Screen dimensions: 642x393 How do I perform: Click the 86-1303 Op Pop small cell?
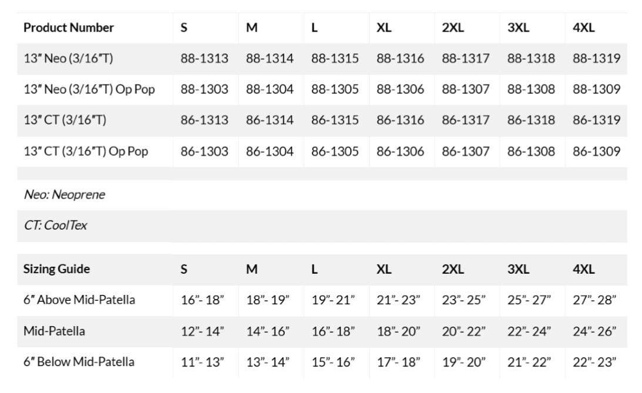[204, 152]
